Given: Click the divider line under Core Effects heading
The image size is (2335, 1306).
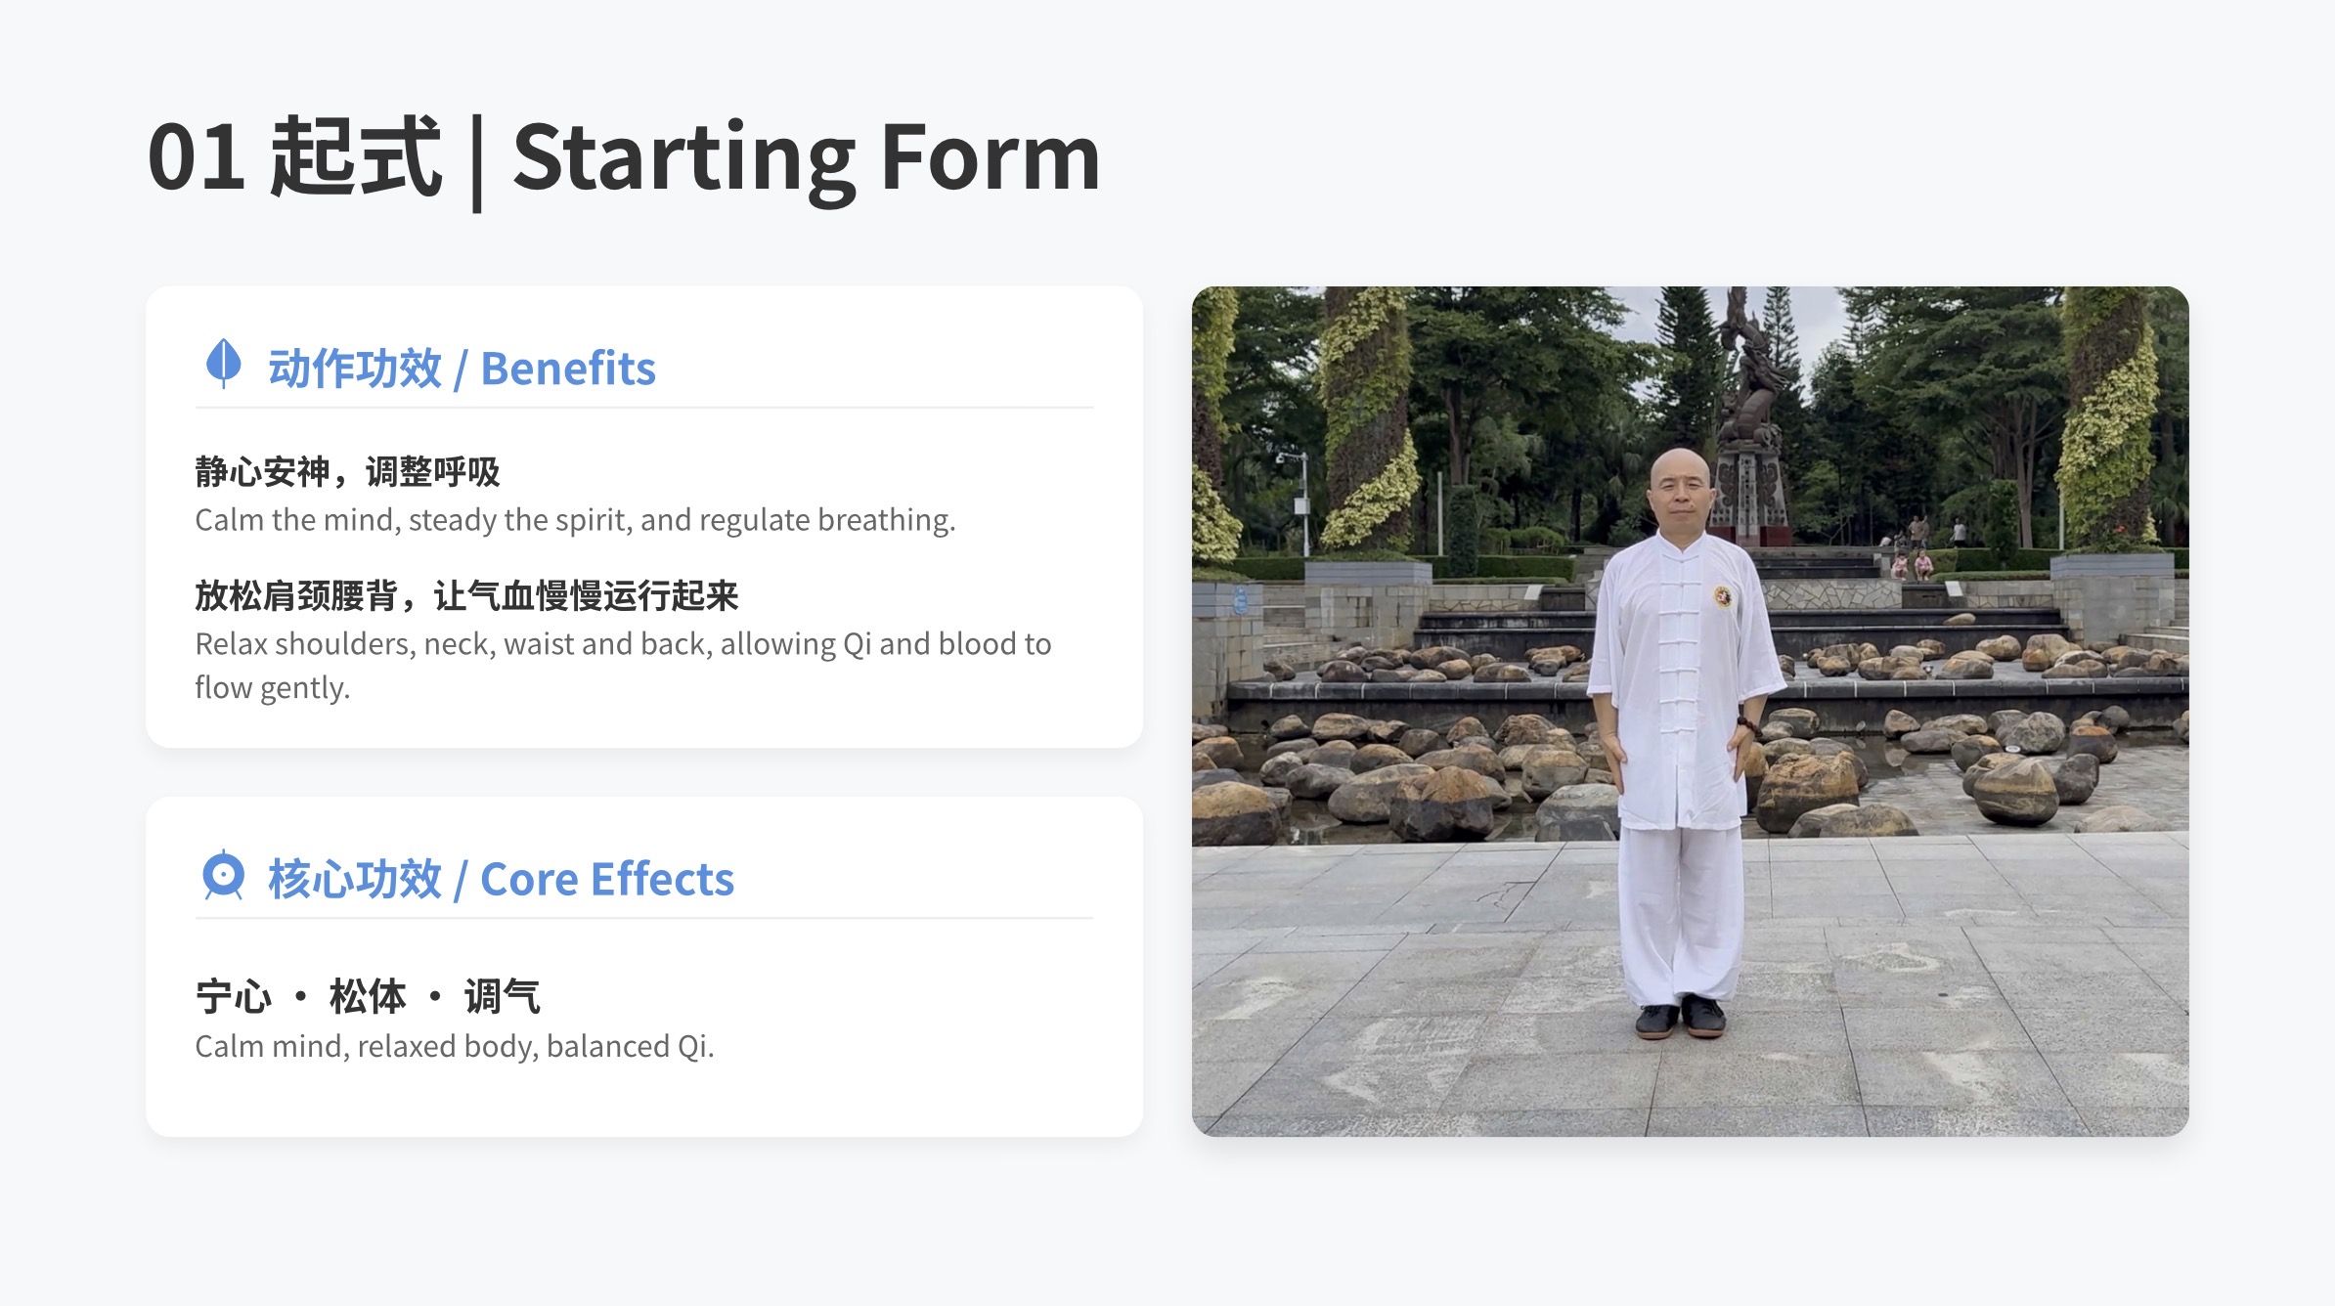Looking at the screenshot, I should (x=644, y=918).
